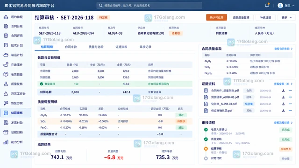Open more options for 供应商确认函.pdf

click(290, 111)
